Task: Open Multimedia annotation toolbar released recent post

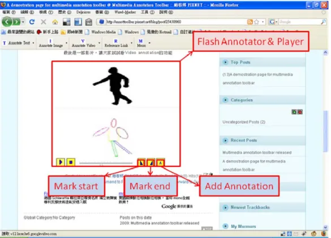Action: click(x=257, y=153)
